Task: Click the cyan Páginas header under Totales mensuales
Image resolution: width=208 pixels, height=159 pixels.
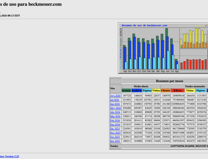Action: (201, 91)
